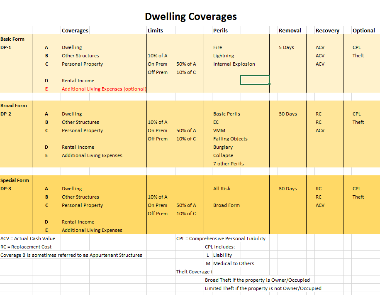Click the Special Form label cell
Image resolution: width=380 pixels, height=295 pixels.
click(x=15, y=180)
